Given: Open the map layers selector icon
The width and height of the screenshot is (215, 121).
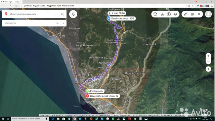Looking at the screenshot, I should [175, 14].
